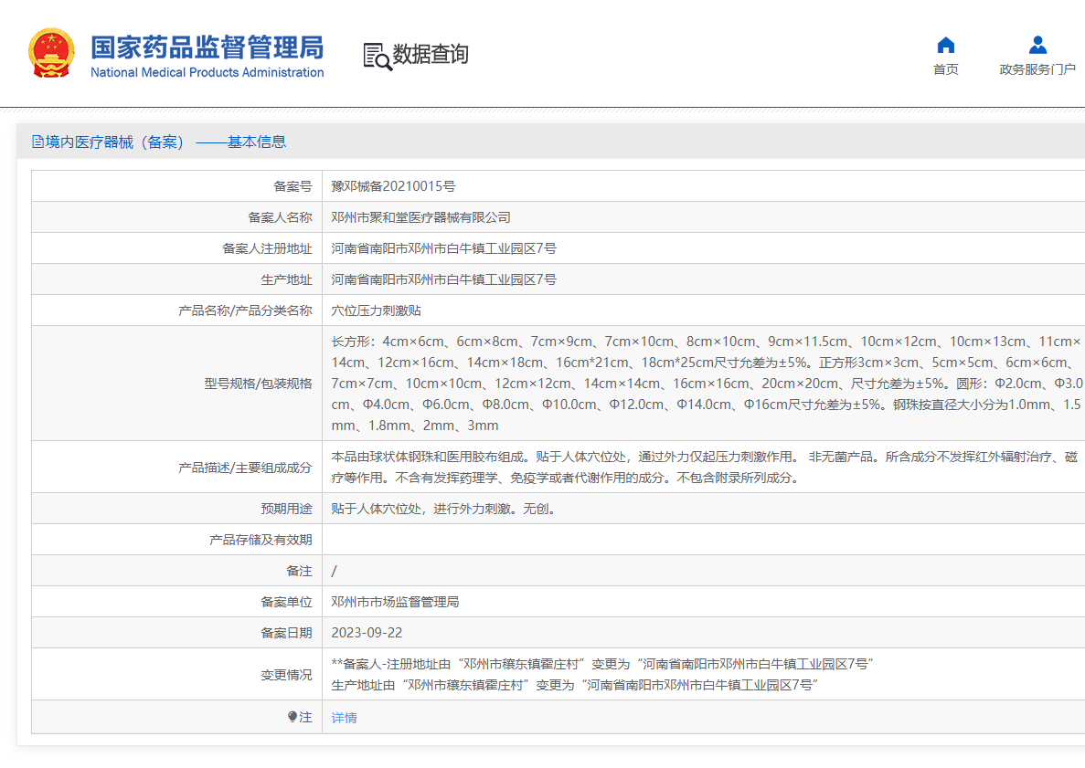Select filing number 豫邓械备20210015号

click(393, 186)
